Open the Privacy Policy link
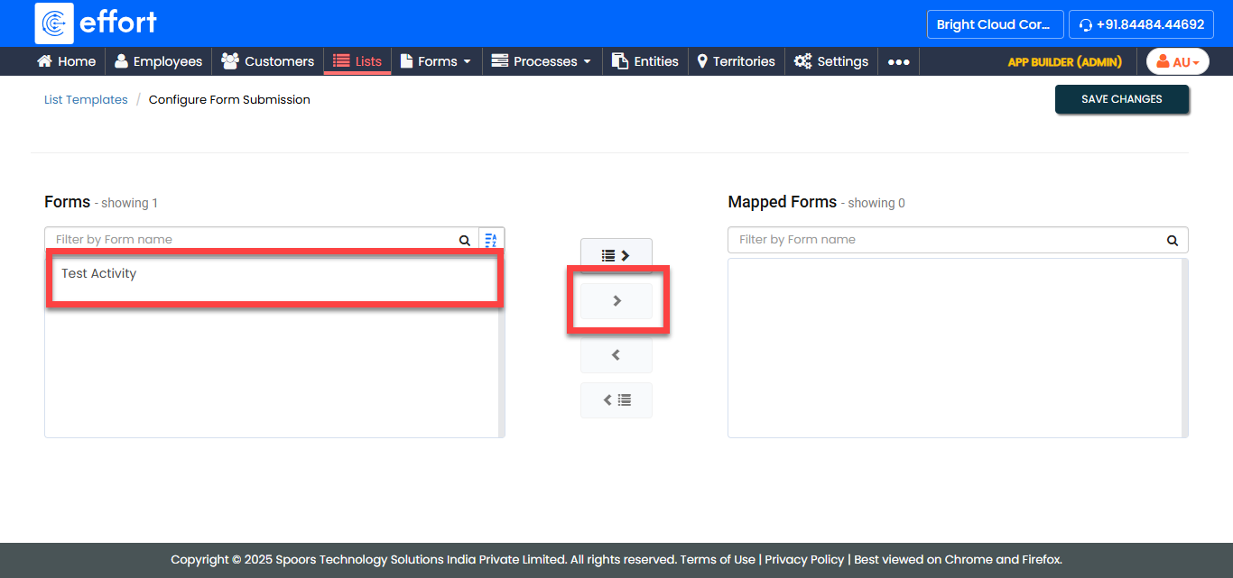 coord(804,559)
